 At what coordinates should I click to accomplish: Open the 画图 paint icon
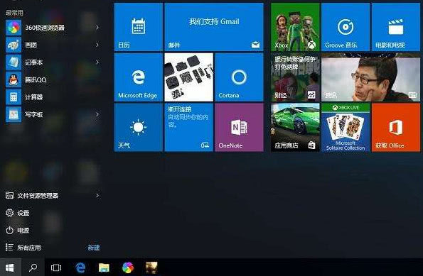pos(14,45)
